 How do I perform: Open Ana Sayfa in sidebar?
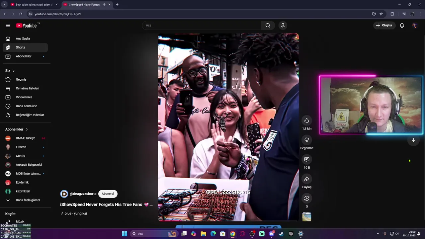[25, 39]
